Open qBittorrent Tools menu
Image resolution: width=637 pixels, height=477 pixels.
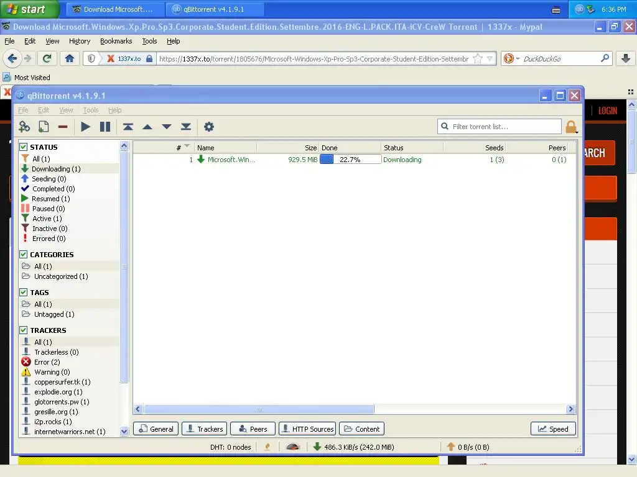pyautogui.click(x=91, y=110)
